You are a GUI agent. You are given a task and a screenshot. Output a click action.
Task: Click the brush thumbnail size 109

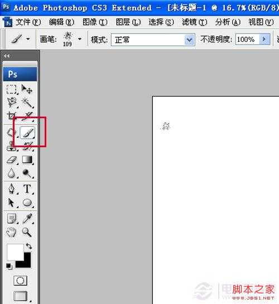tap(68, 39)
